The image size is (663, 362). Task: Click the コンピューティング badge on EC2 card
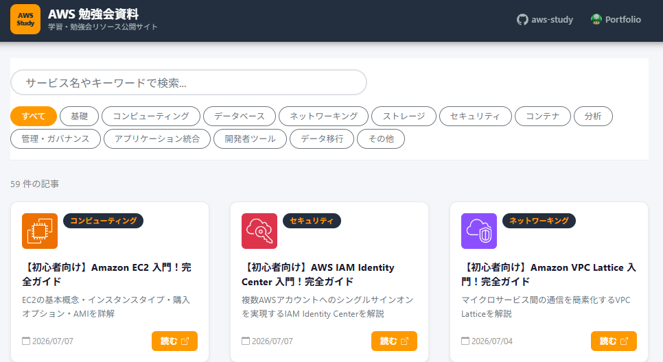pos(103,221)
